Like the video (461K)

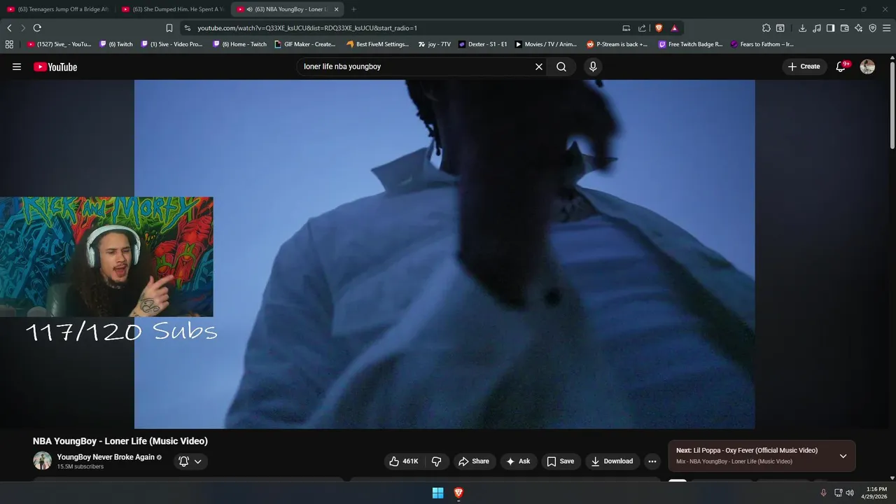pos(403,461)
